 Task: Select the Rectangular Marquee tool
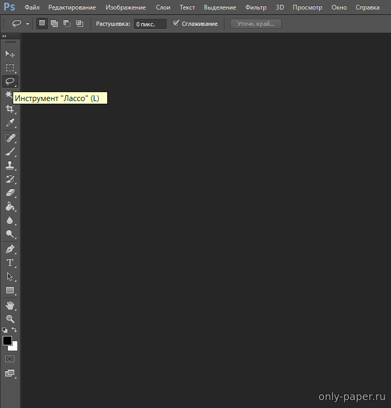pos(10,67)
